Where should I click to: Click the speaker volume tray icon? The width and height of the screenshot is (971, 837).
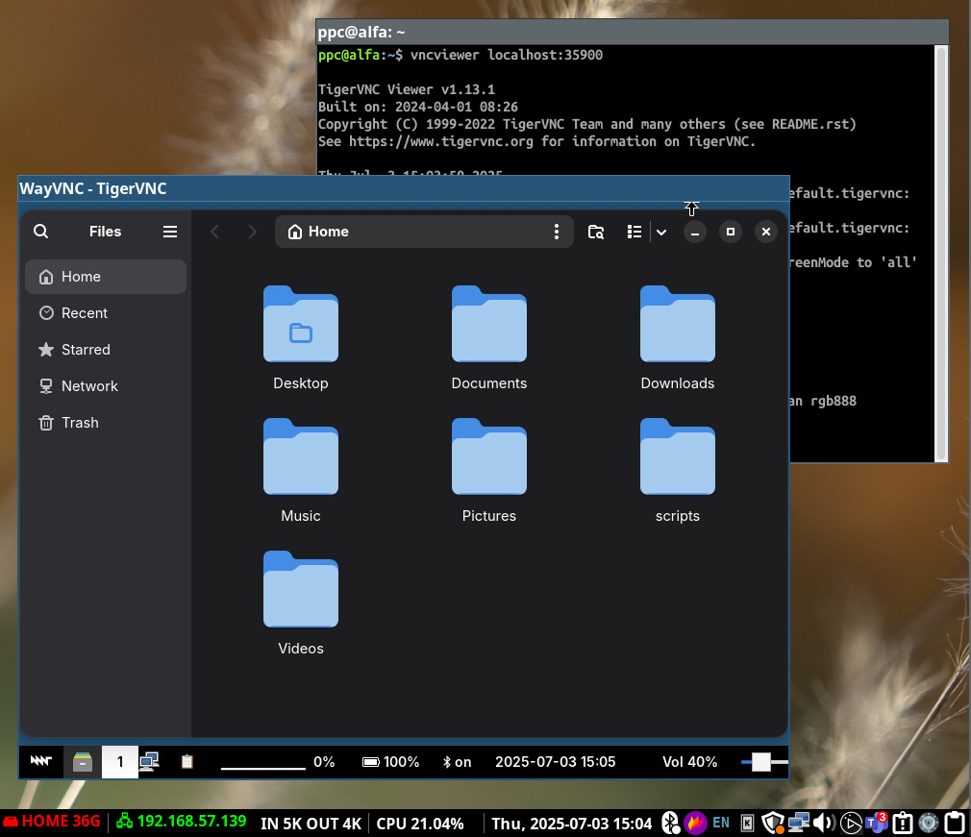[824, 824]
